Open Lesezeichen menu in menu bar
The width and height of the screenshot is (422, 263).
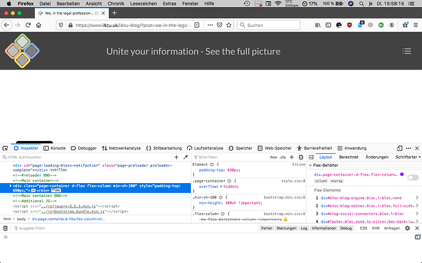pyautogui.click(x=143, y=4)
